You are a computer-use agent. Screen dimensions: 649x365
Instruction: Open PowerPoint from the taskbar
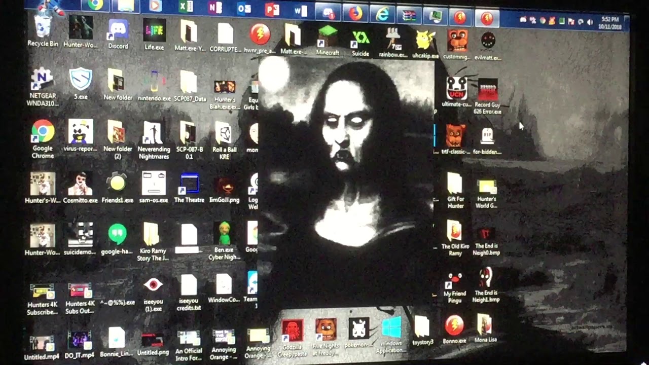click(x=272, y=10)
